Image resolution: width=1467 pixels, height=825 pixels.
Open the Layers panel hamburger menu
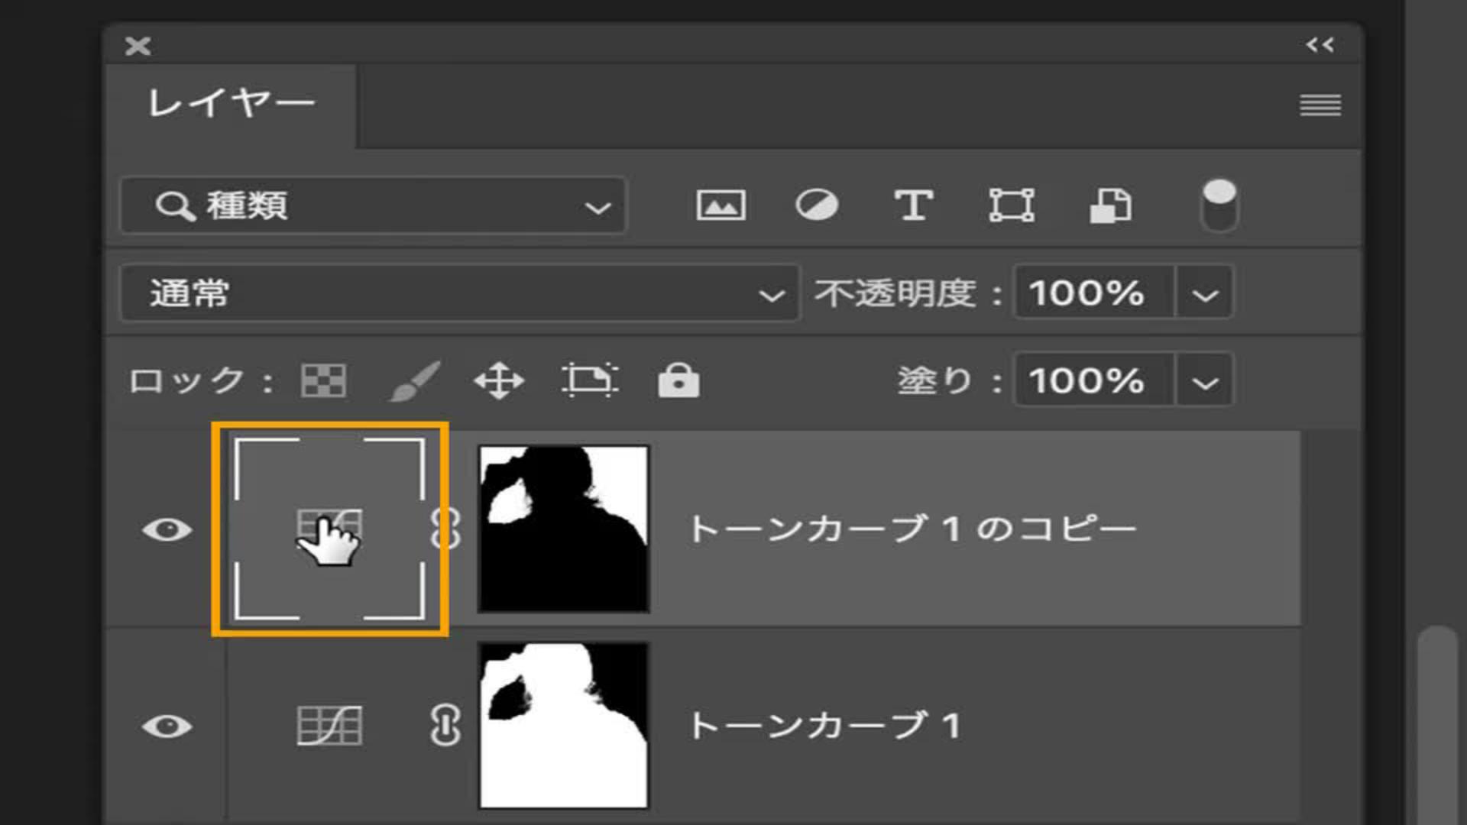tap(1320, 105)
